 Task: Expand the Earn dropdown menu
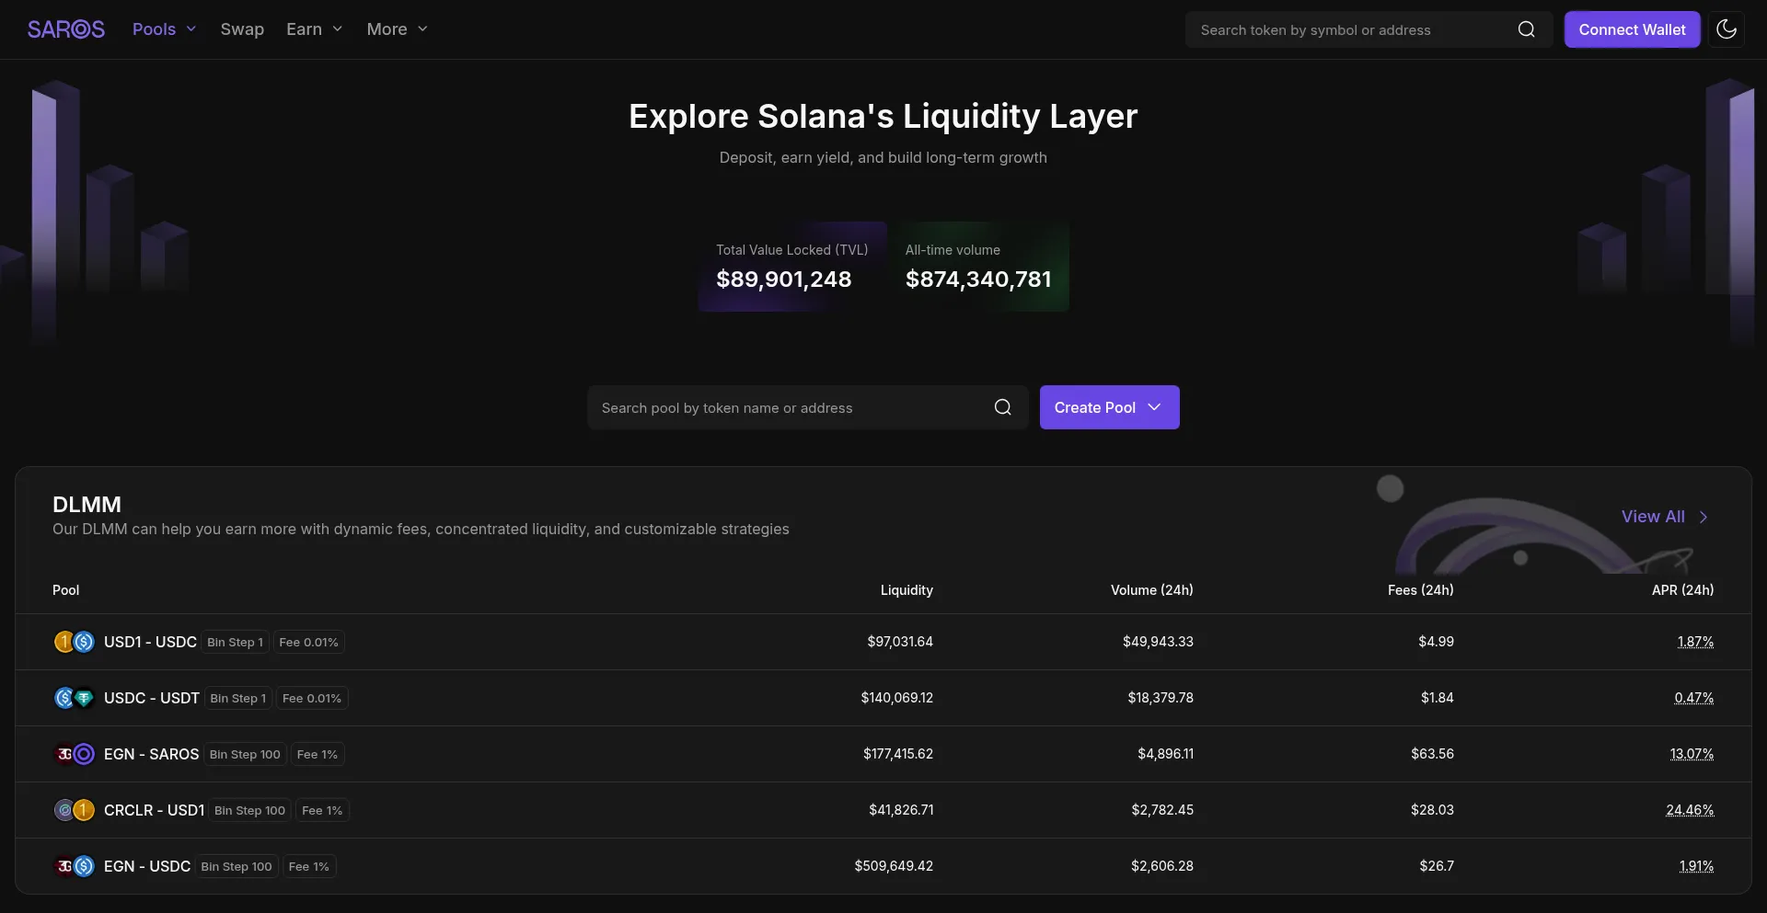314,29
